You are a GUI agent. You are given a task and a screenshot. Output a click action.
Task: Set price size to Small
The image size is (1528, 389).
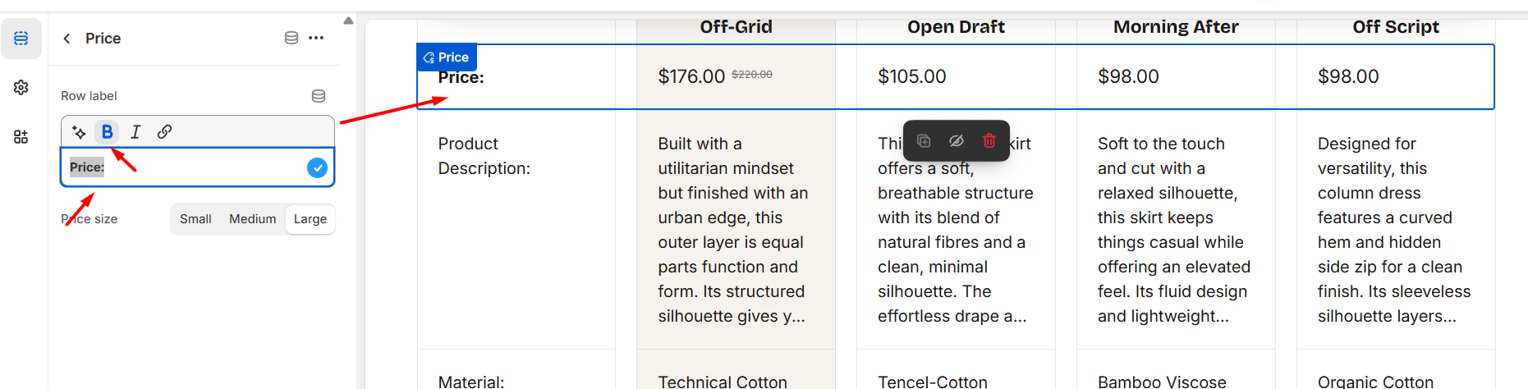pos(195,219)
